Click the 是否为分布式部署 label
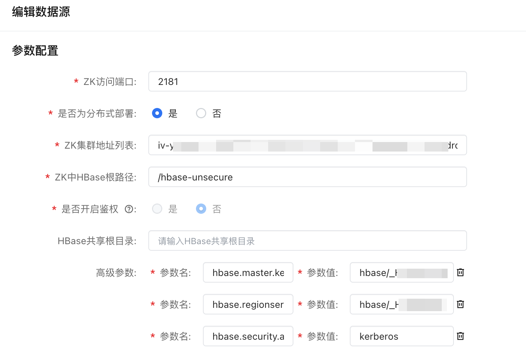The width and height of the screenshot is (526, 358). 97,113
